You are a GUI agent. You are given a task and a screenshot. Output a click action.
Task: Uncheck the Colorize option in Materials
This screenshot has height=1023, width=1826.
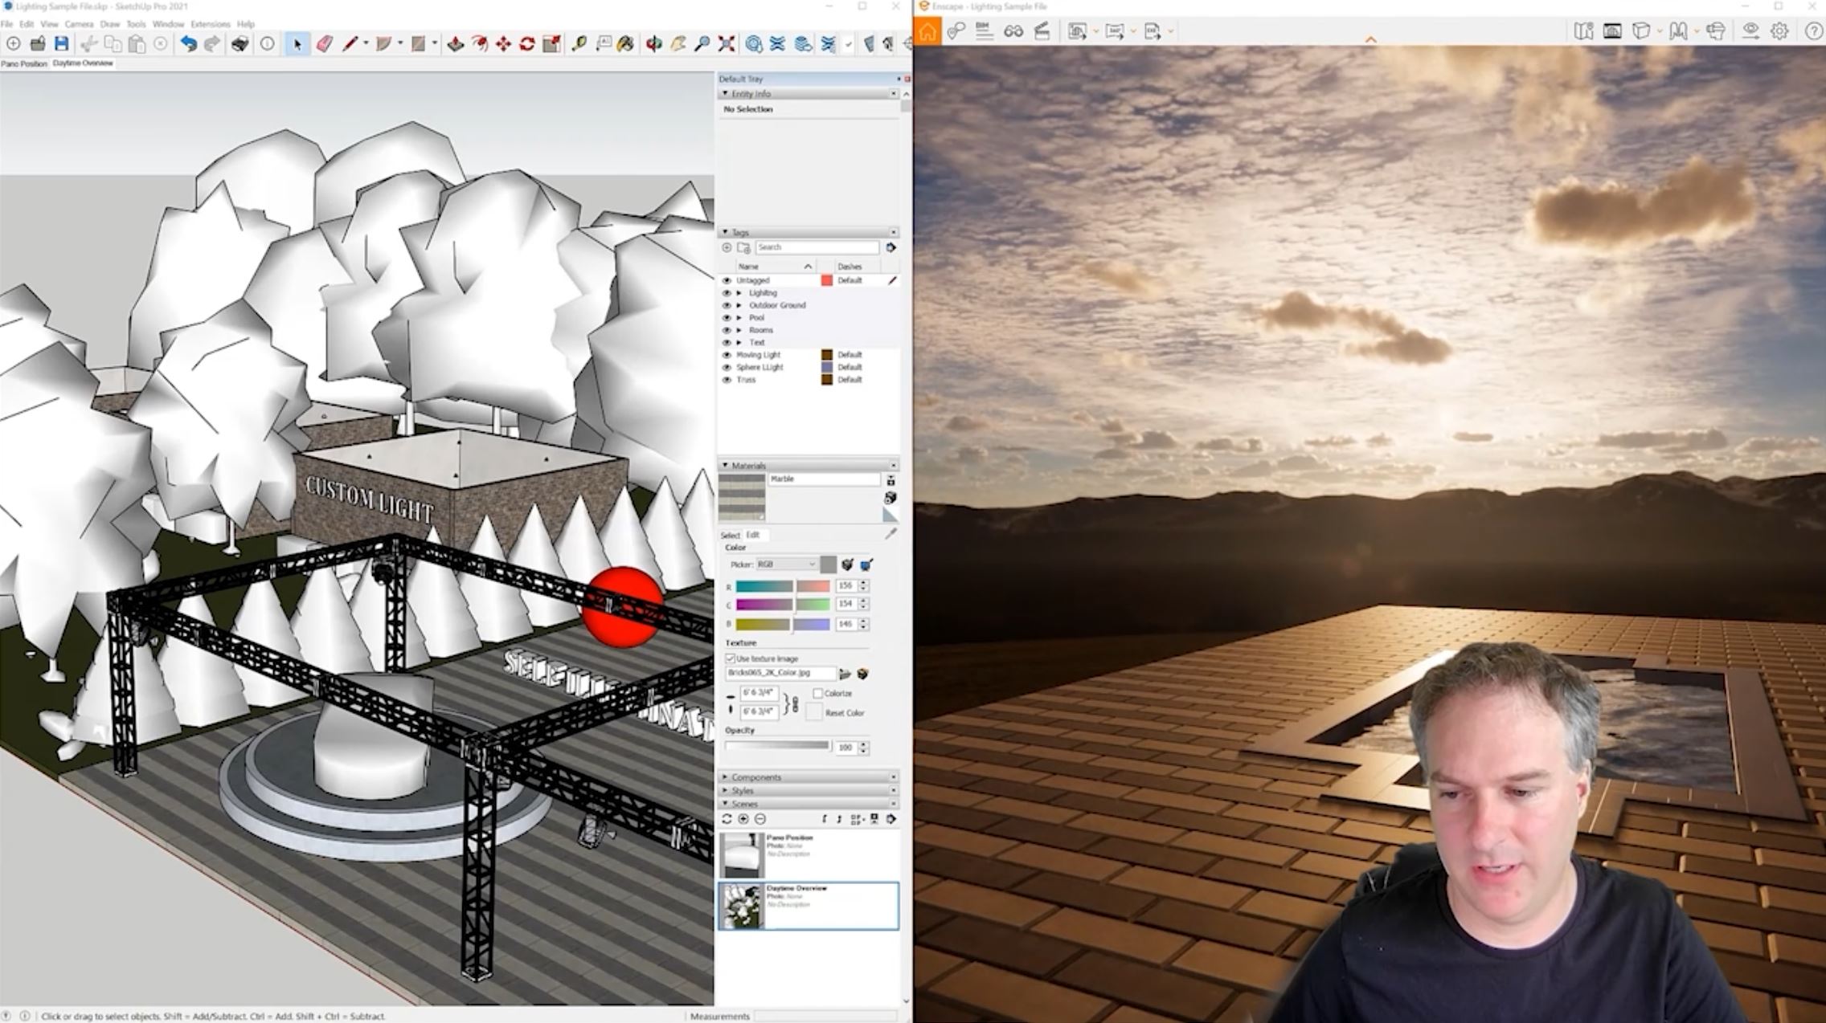point(817,693)
